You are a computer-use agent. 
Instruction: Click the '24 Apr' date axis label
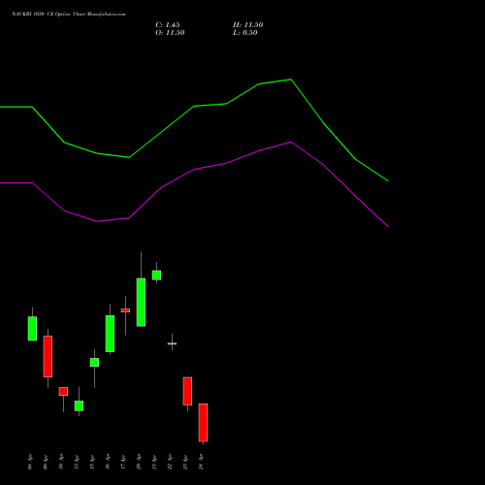pyautogui.click(x=201, y=462)
